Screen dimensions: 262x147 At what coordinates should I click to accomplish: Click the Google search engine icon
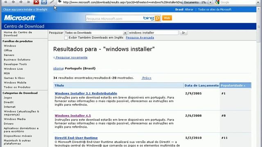point(217,2)
